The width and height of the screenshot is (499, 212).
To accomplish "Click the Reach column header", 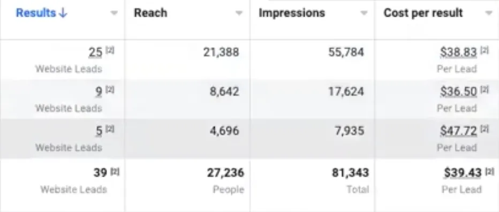I will (150, 13).
